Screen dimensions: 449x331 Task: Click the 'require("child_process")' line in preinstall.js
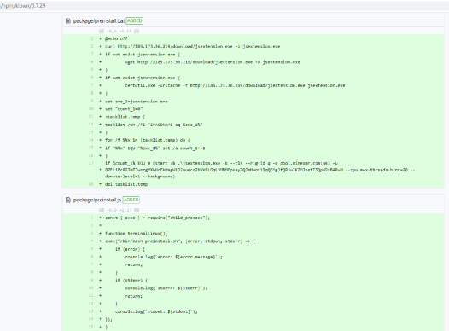pyautogui.click(x=157, y=218)
